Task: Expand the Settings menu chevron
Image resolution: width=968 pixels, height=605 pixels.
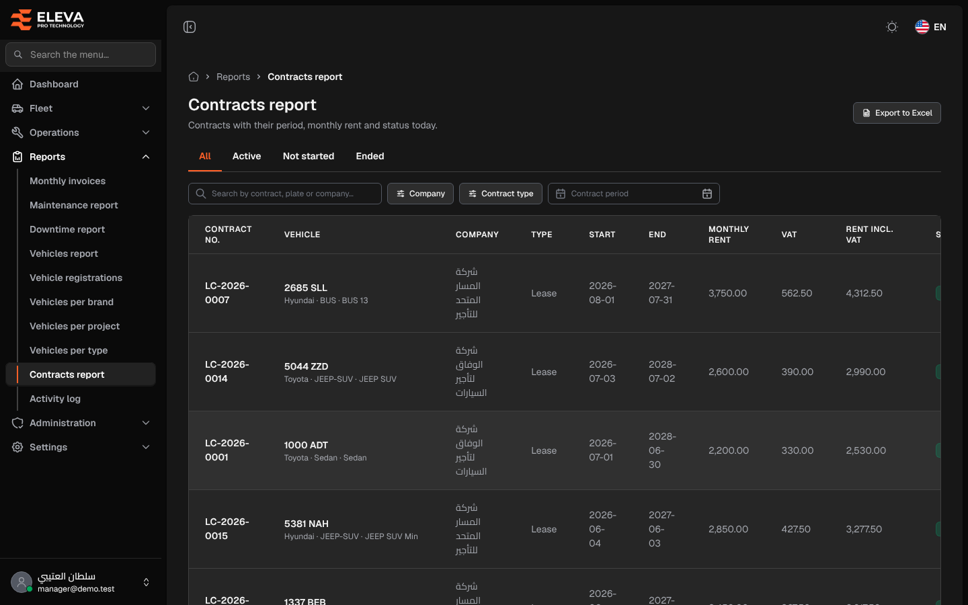Action: (x=146, y=447)
